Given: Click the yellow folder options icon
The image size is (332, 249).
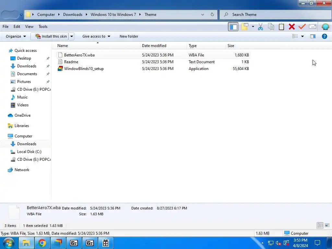Looking at the screenshot, I should 245,27.
